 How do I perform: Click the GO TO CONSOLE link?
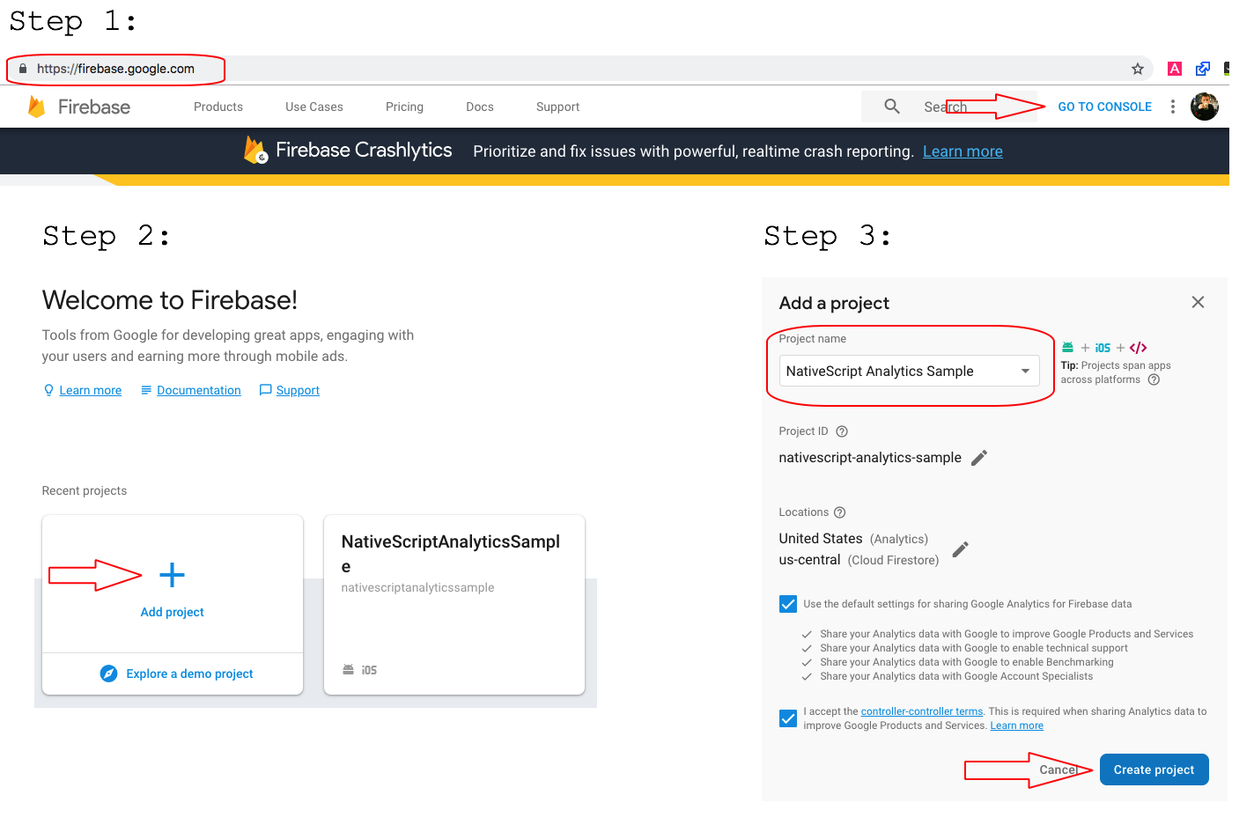pos(1104,107)
